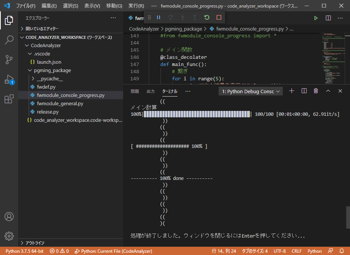Show more menu bar items ellipsis

pos(154,6)
